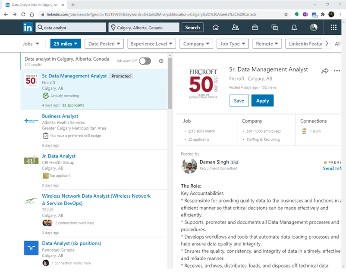View Notifications bell icon

[x=294, y=27]
